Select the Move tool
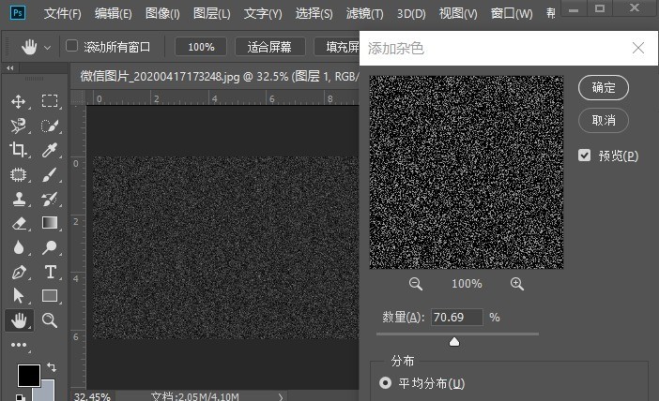Viewport: 659px width, 401px height. click(x=19, y=101)
